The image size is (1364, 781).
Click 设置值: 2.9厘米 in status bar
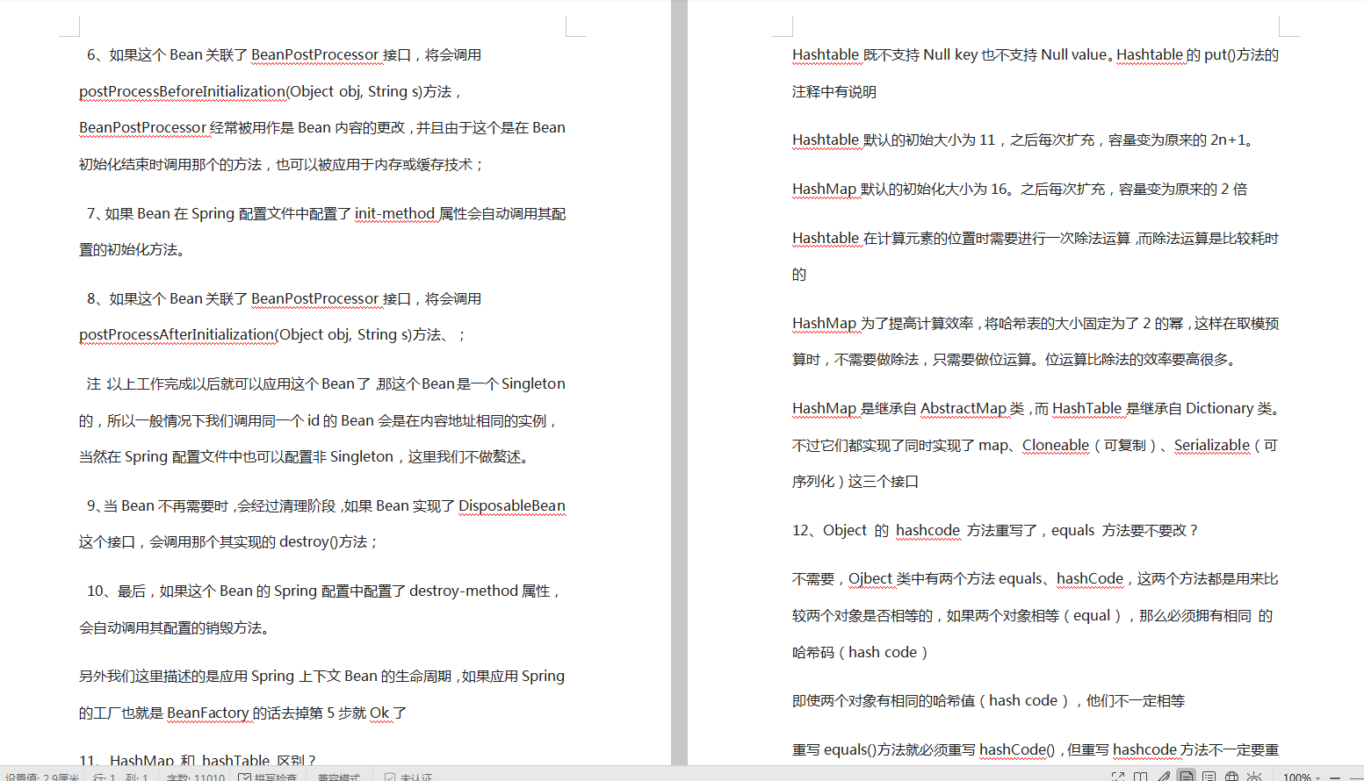41,777
